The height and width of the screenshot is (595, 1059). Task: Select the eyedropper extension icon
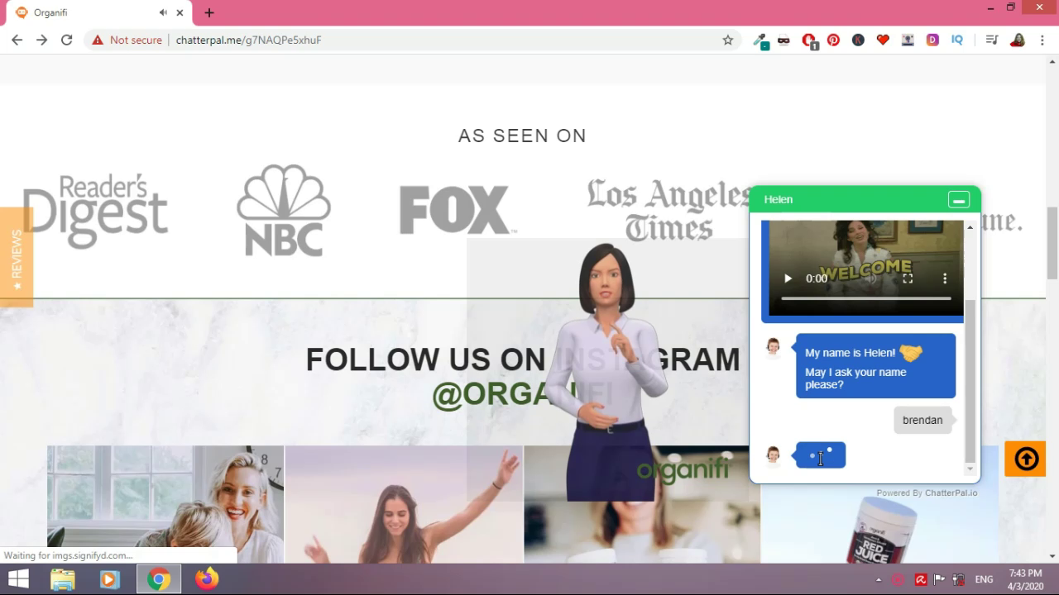click(760, 40)
